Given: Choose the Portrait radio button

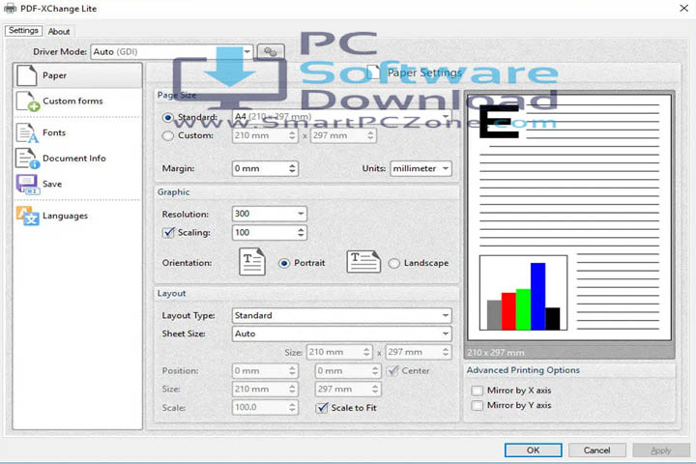Looking at the screenshot, I should pos(284,263).
